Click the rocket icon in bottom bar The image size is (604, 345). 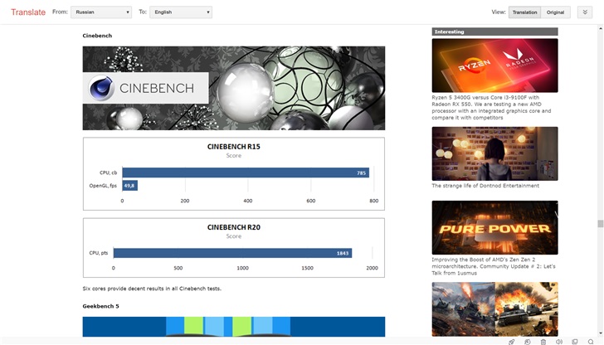click(512, 342)
